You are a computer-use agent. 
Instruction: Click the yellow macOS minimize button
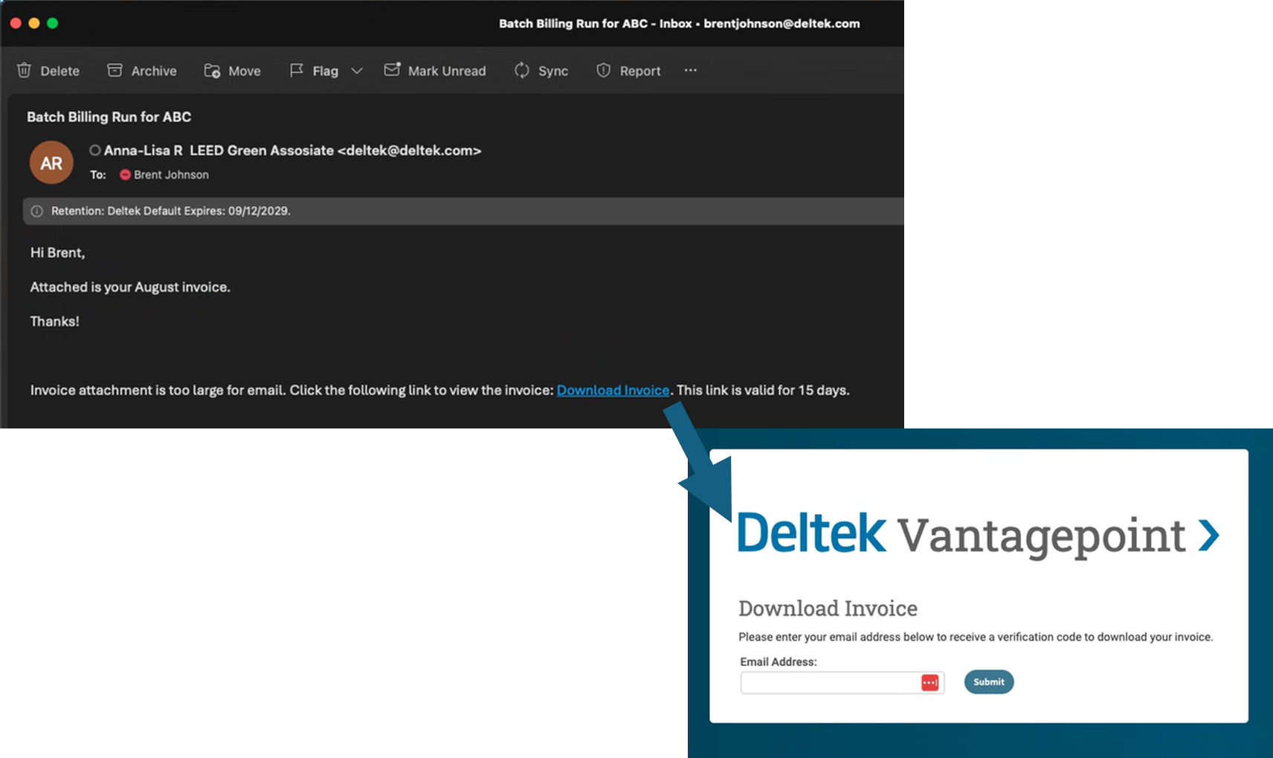pos(34,23)
